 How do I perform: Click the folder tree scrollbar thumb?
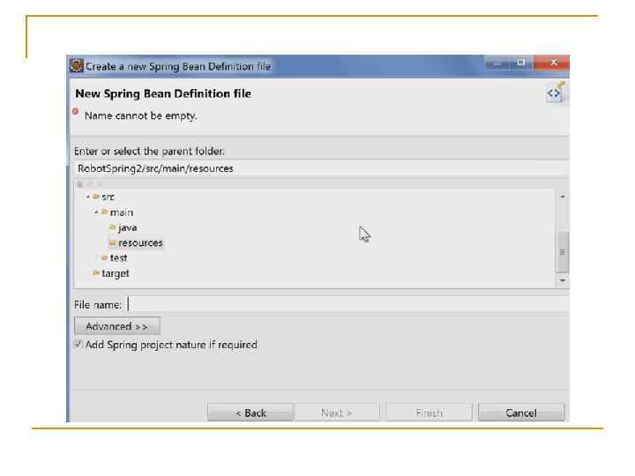tap(562, 252)
